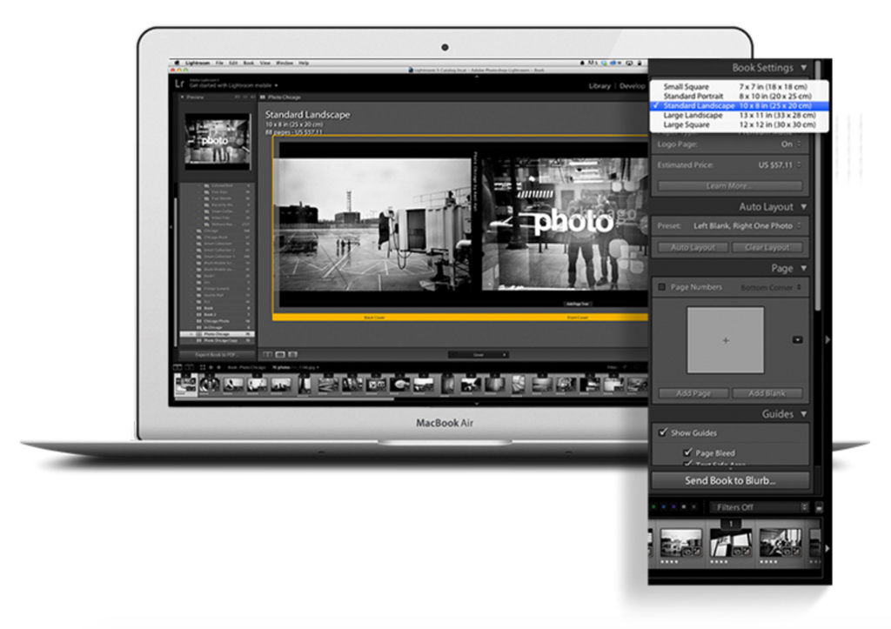The height and width of the screenshot is (629, 891).
Task: Select single page view icon in toolbar
Action: click(x=292, y=355)
